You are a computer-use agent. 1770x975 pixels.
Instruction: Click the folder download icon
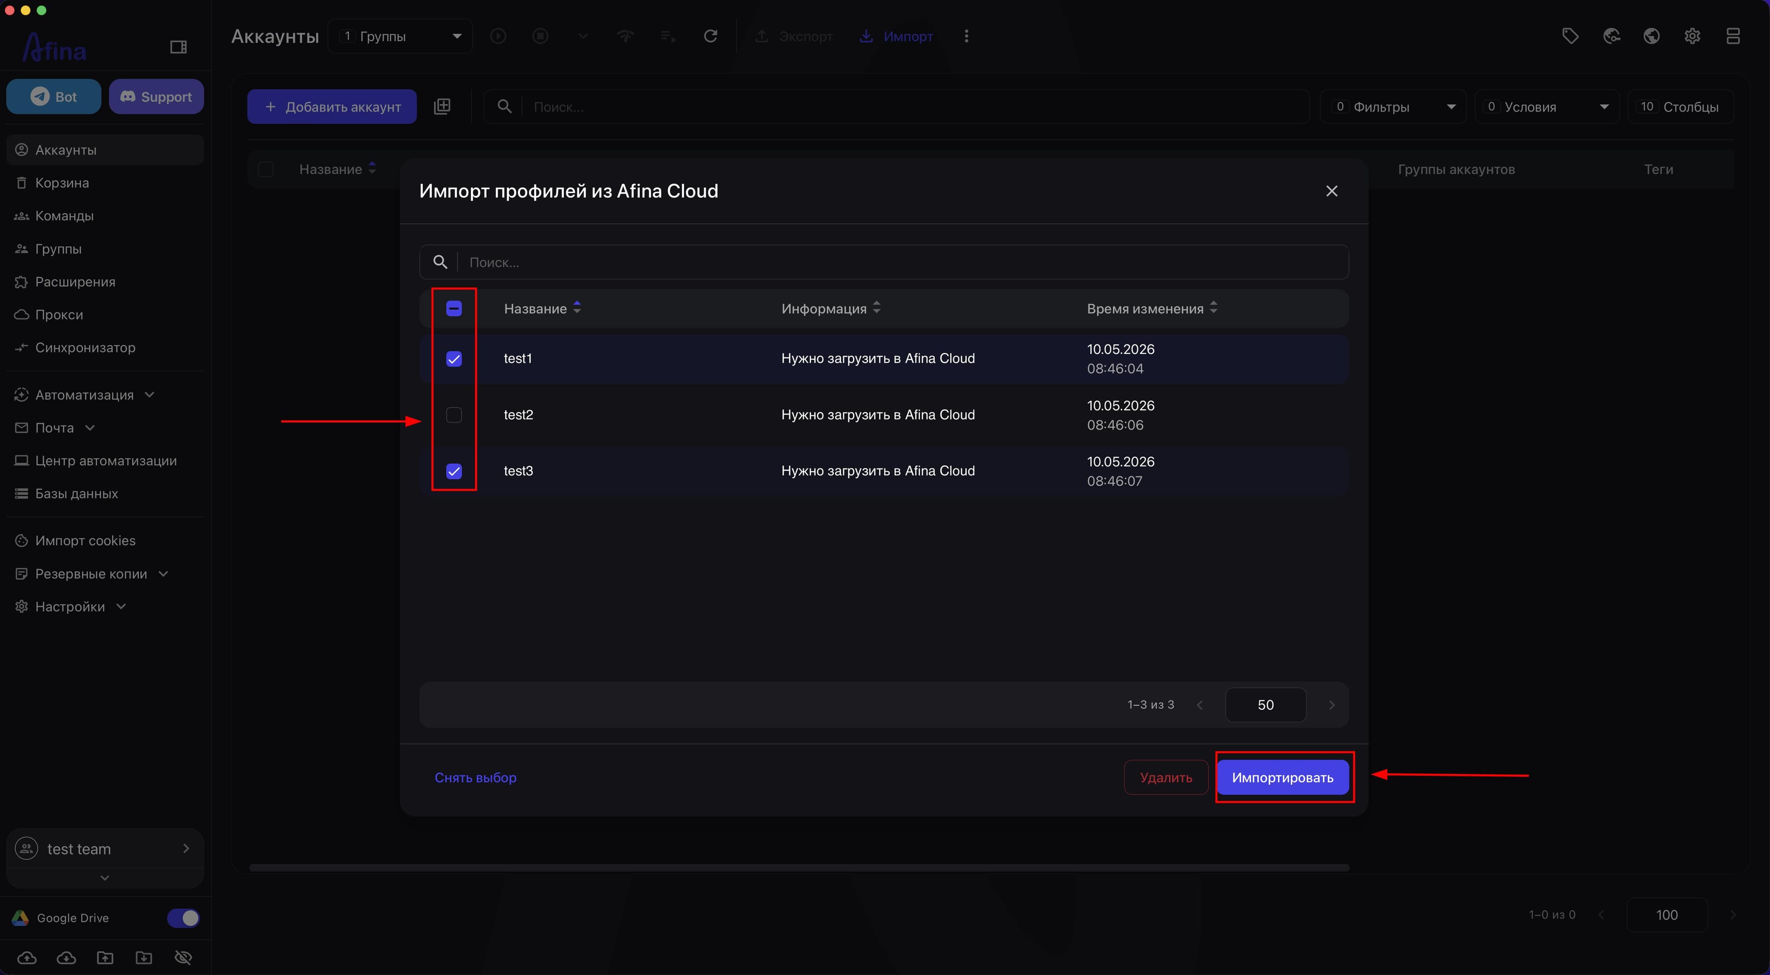coord(144,957)
